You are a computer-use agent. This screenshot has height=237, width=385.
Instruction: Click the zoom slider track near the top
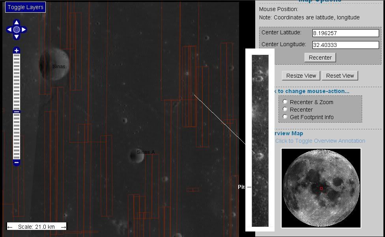pyautogui.click(x=17, y=59)
